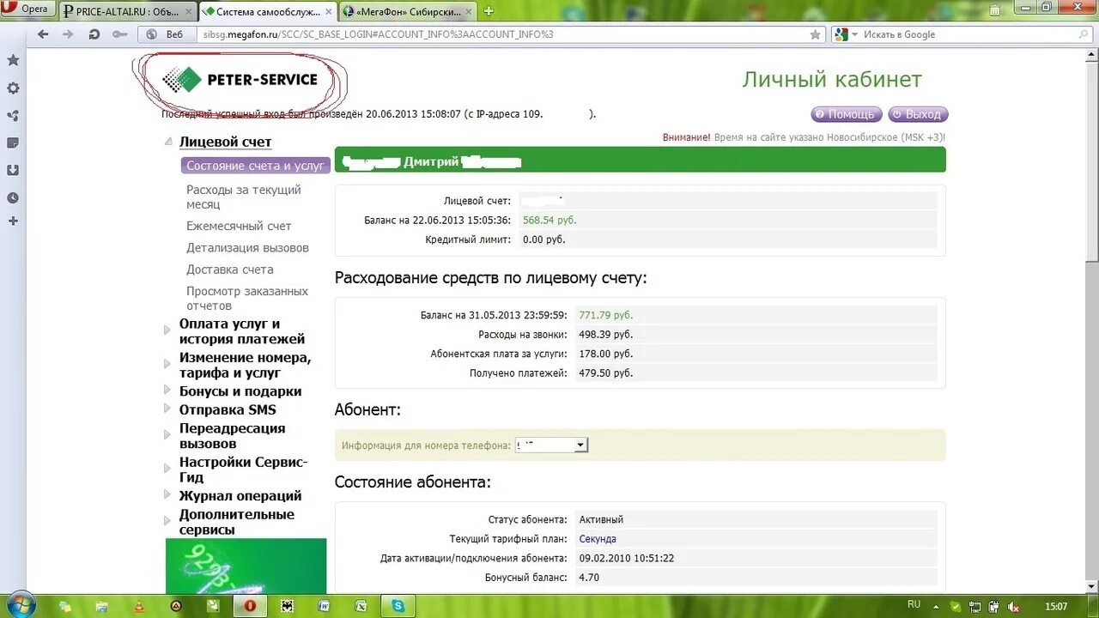Open Notes from the Opera sidebar
This screenshot has width=1099, height=618.
12,143
